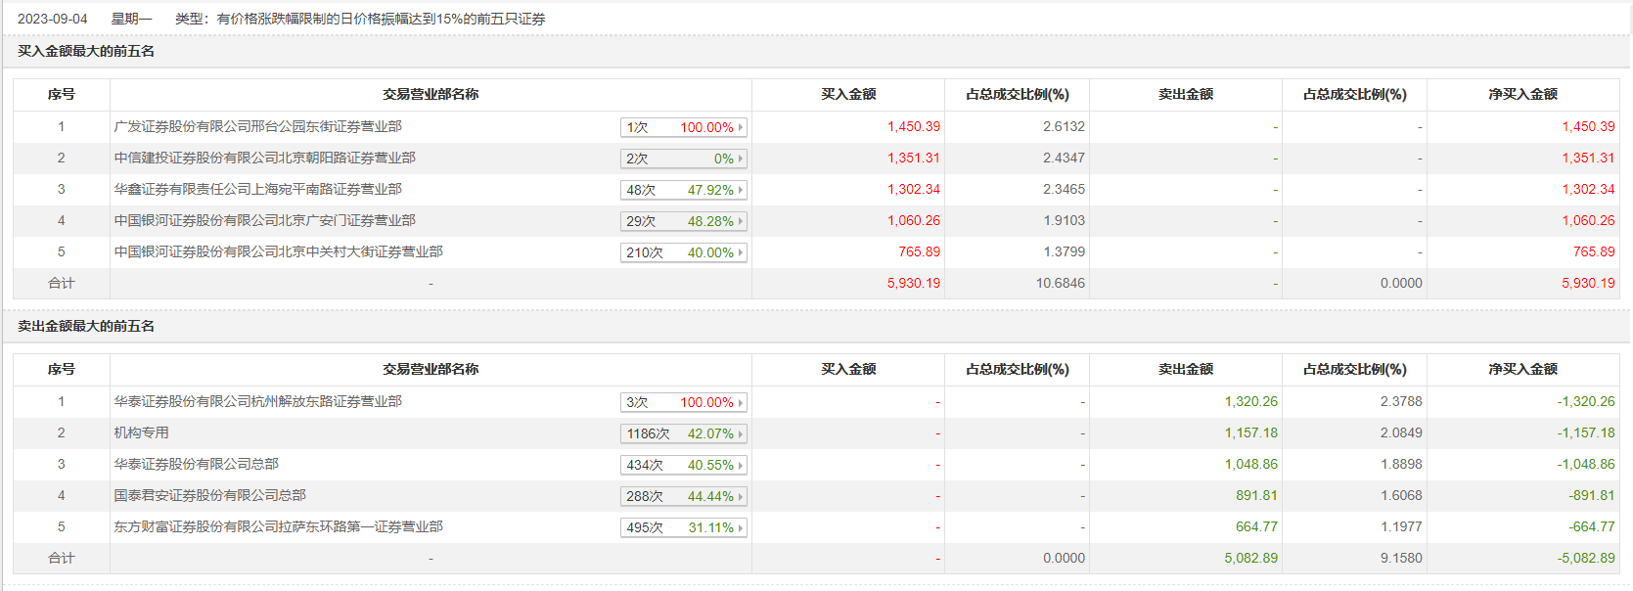This screenshot has height=591, width=1633.
Task: Open 东方财富拉萨东环路第一证券营业部 link
Action: pyautogui.click(x=278, y=526)
